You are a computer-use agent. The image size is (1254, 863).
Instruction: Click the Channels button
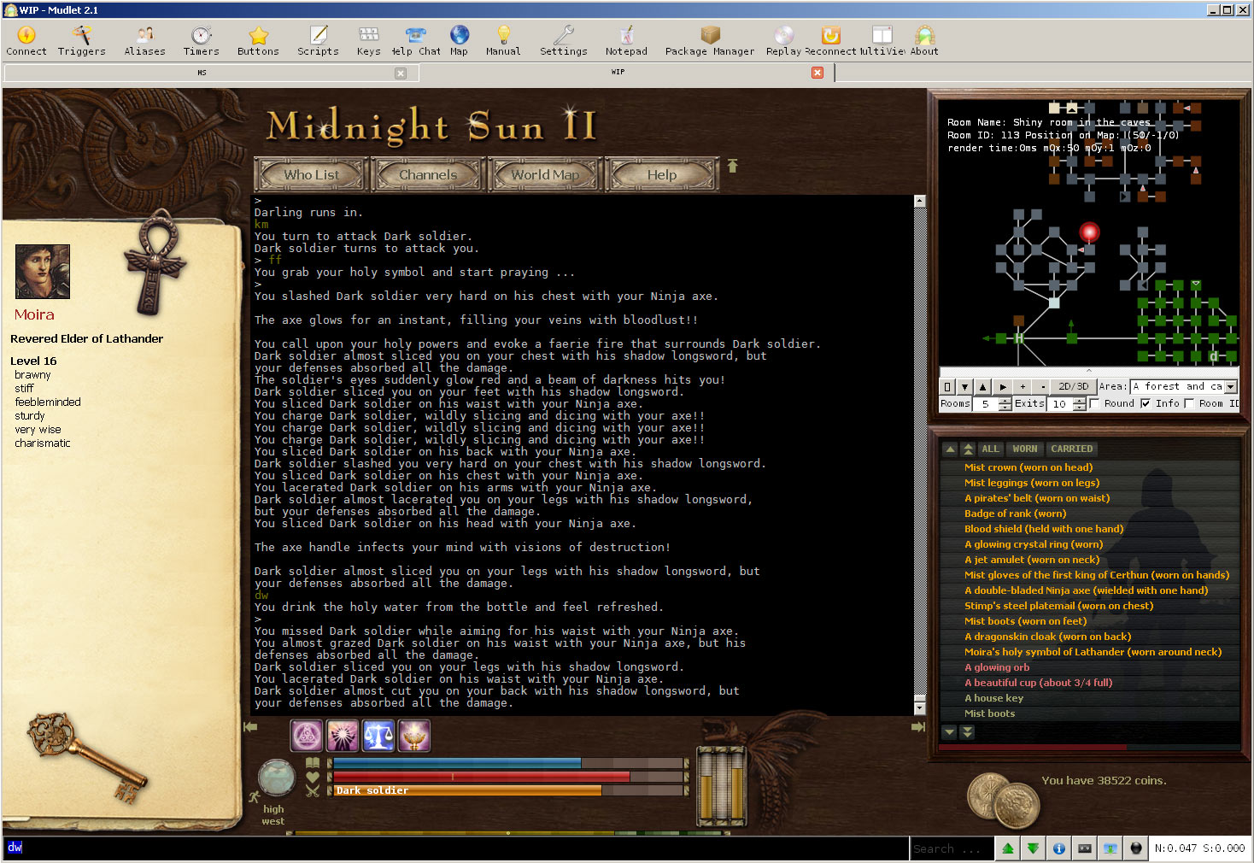point(428,174)
